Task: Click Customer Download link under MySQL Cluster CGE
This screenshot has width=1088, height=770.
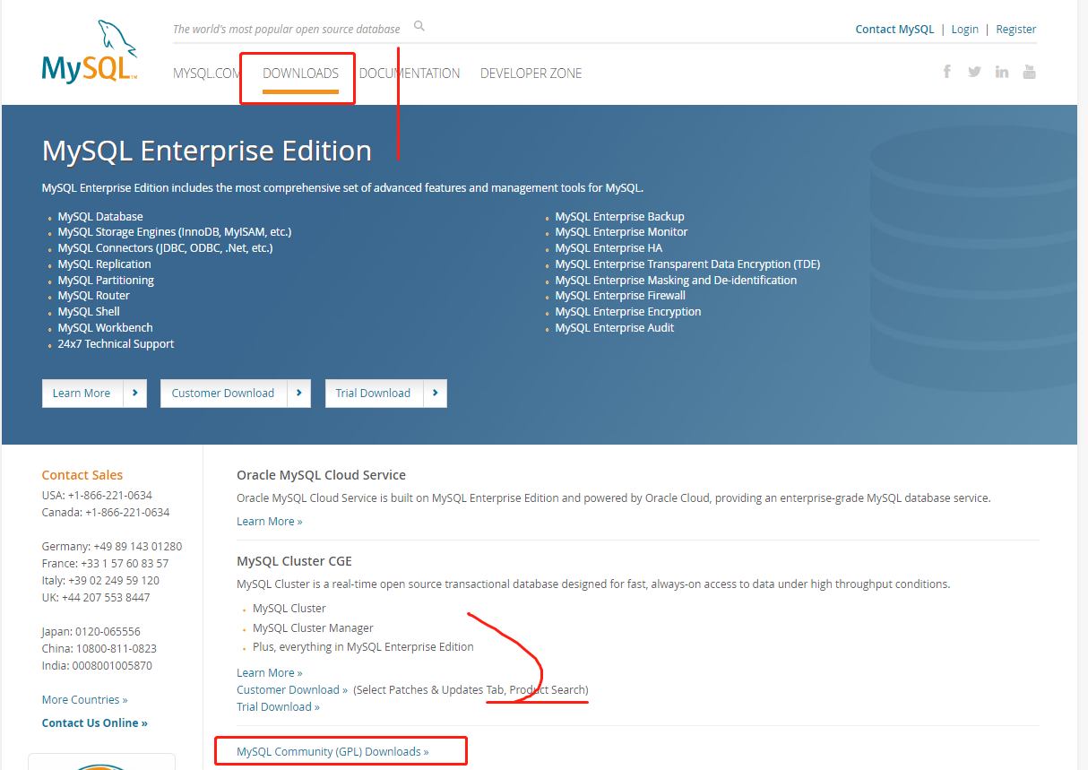Action: coord(292,689)
